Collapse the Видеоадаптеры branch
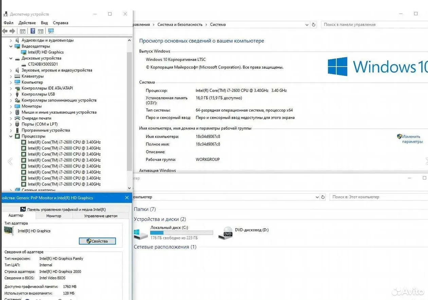 (11, 46)
